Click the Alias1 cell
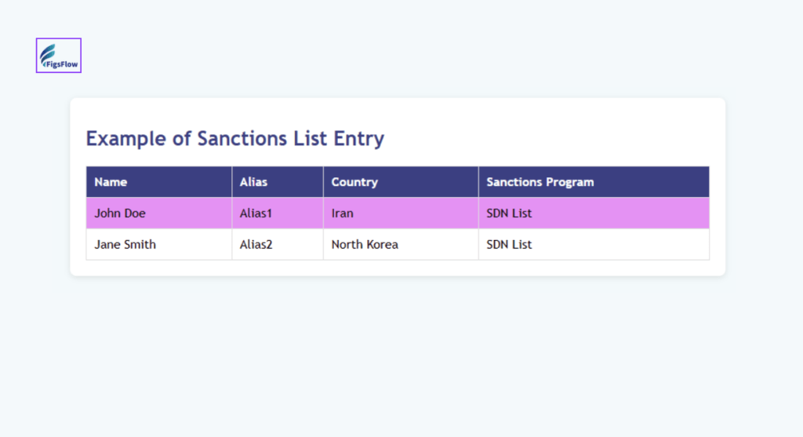 click(x=256, y=213)
